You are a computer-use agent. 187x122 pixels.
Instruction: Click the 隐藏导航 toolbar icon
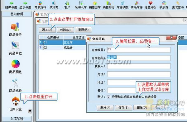pos(11,5)
